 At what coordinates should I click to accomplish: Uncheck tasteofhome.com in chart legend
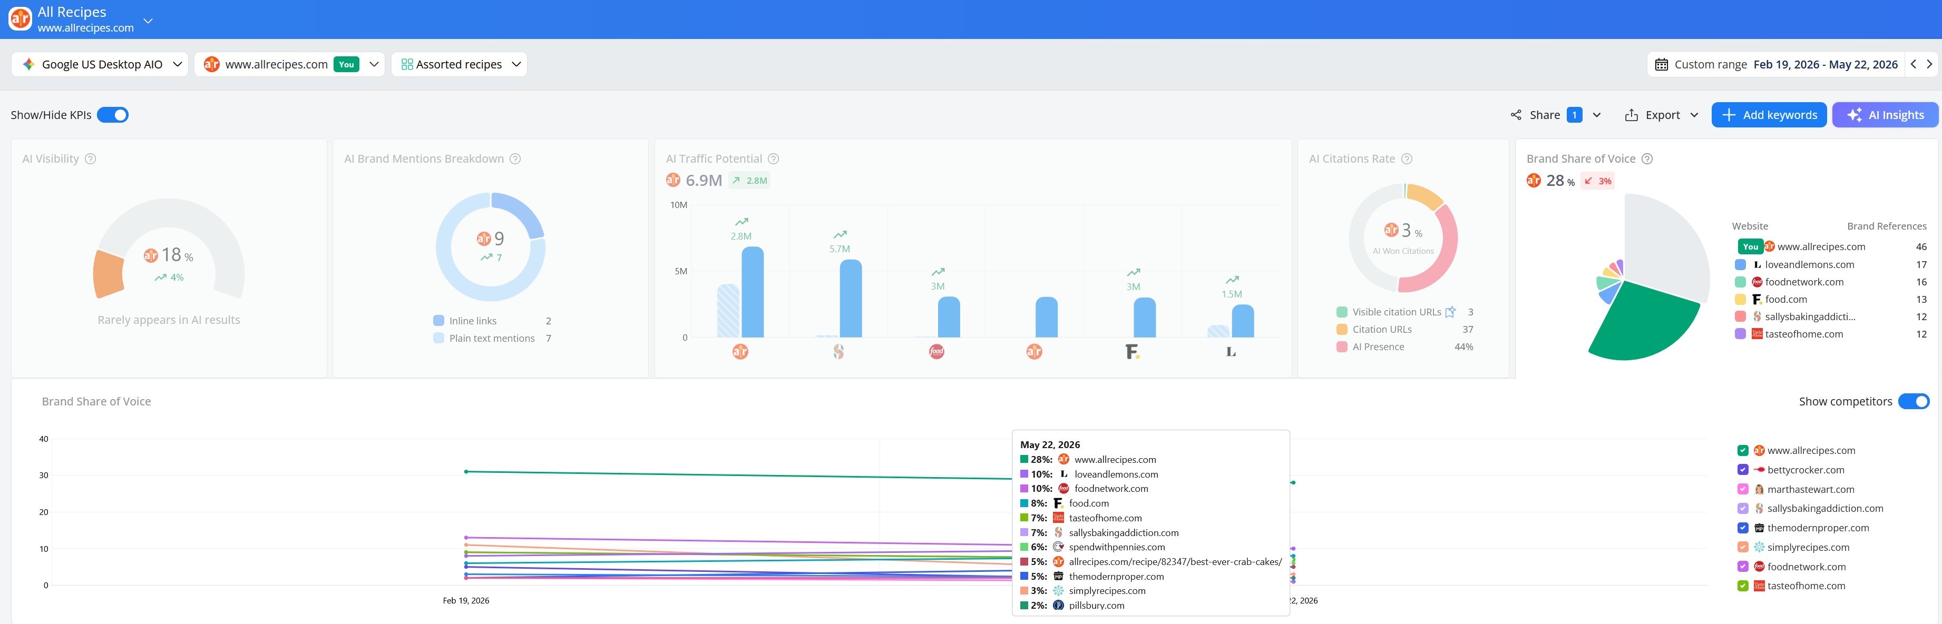pyautogui.click(x=1742, y=585)
